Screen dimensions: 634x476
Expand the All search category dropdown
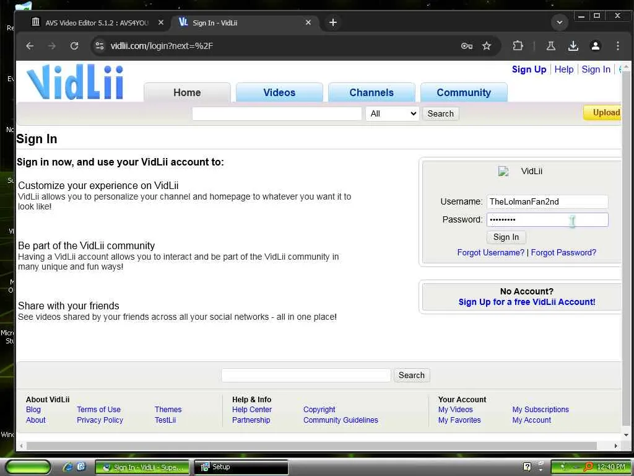click(392, 114)
